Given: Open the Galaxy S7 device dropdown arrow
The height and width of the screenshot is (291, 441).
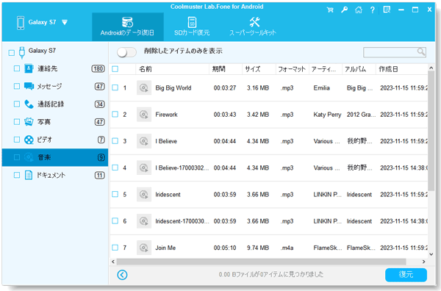Looking at the screenshot, I should coord(65,23).
